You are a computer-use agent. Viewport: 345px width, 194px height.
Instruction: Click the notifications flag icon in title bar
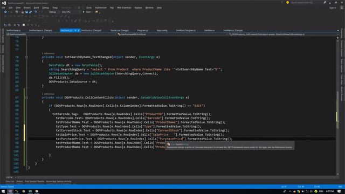click(x=282, y=2)
